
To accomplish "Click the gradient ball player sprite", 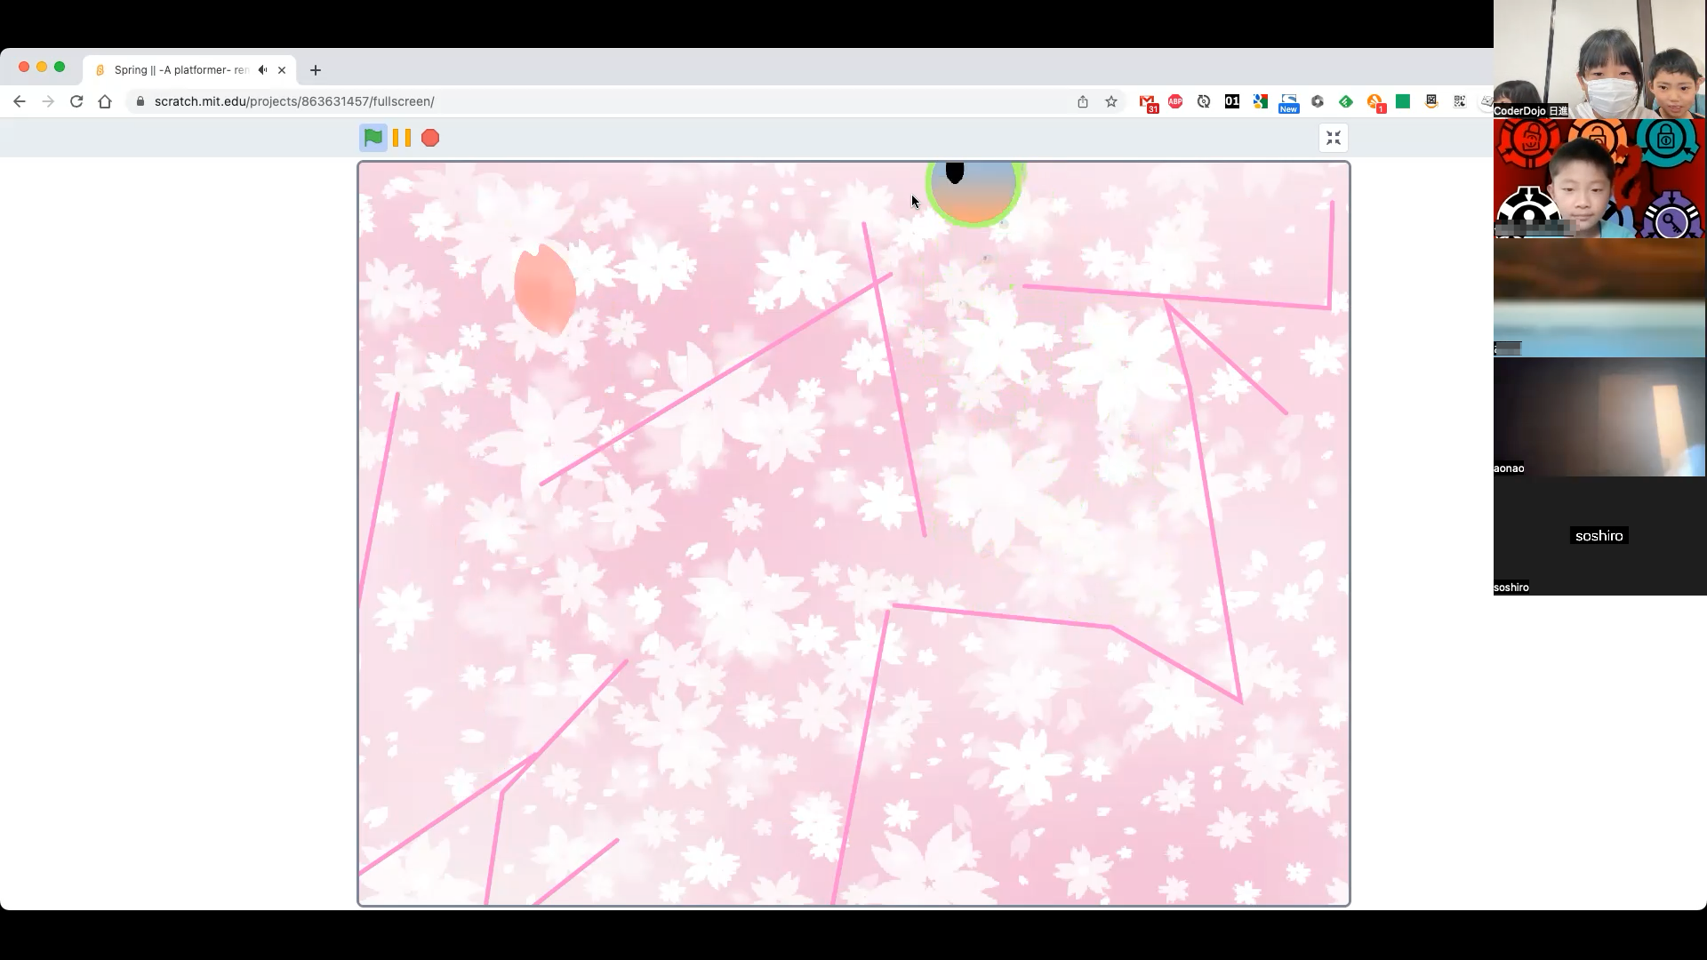I will pos(974,194).
